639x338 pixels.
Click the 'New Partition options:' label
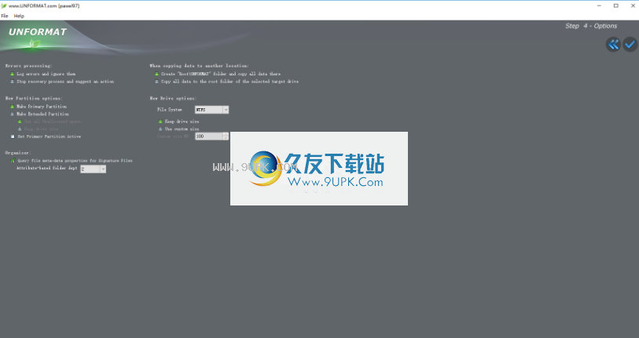(34, 98)
